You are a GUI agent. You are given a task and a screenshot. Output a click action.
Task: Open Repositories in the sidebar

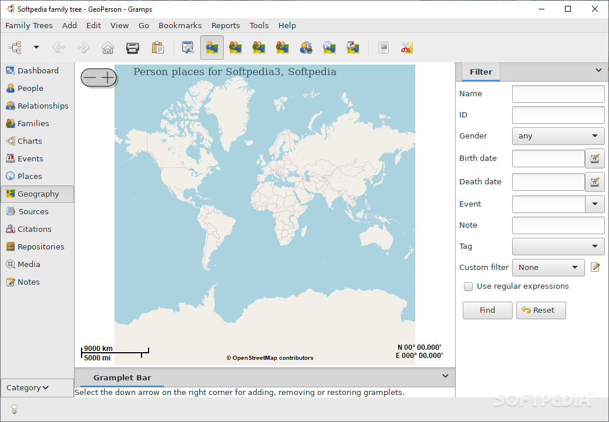pyautogui.click(x=37, y=247)
